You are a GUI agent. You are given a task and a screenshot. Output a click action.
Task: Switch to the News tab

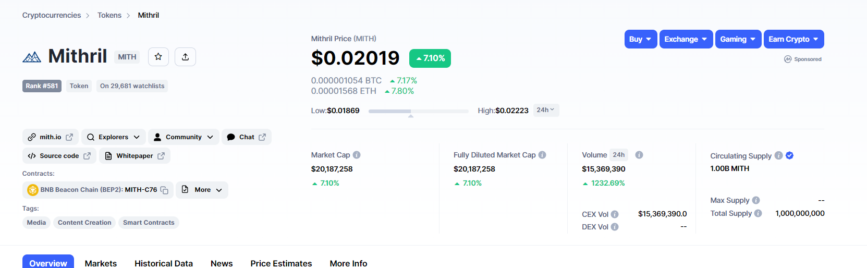tap(222, 263)
